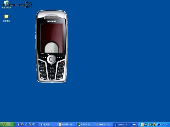Click the green call key on the phone
This screenshot has width=170, height=127.
tap(42, 62)
